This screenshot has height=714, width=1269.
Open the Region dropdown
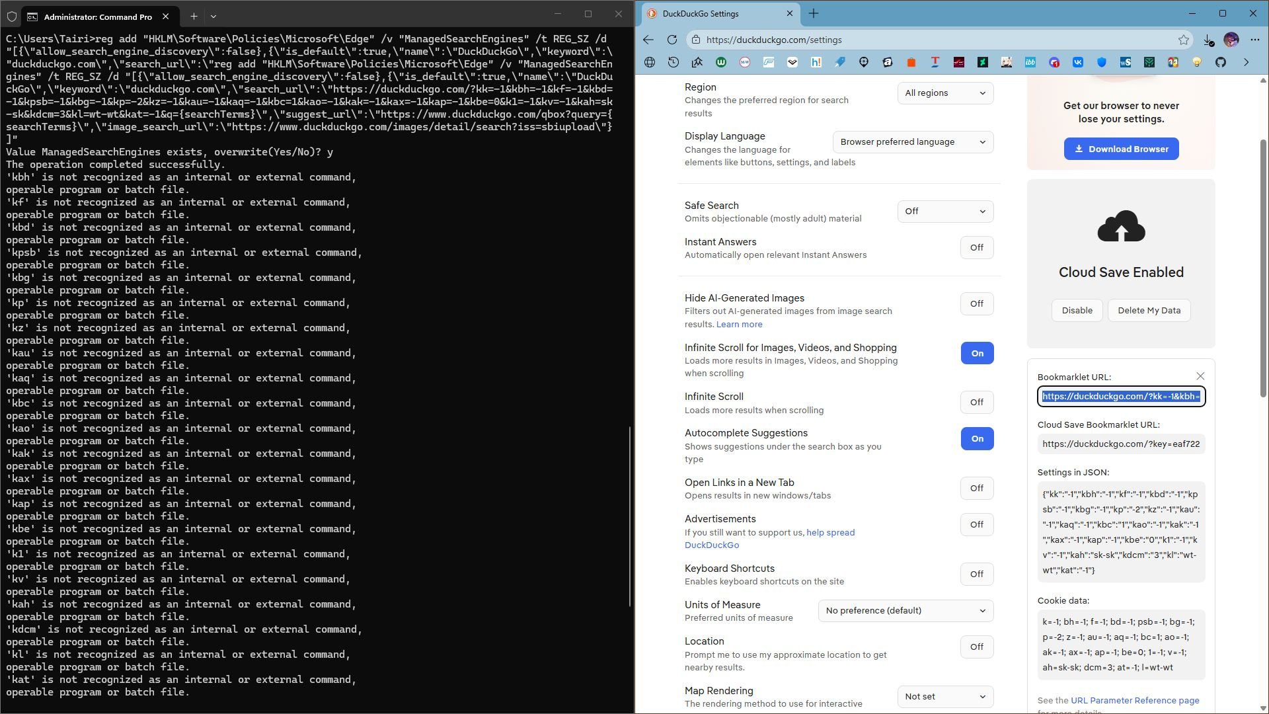point(945,93)
